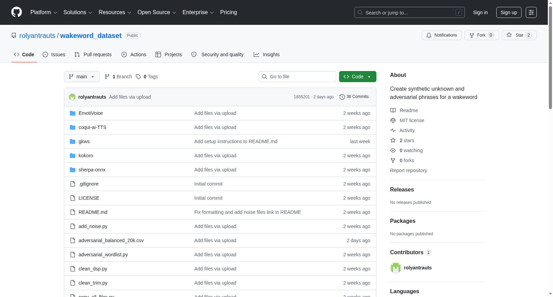The image size is (553, 297).
Task: Click the rolyantrauts avatar in commit bar
Action: pyautogui.click(x=72, y=97)
